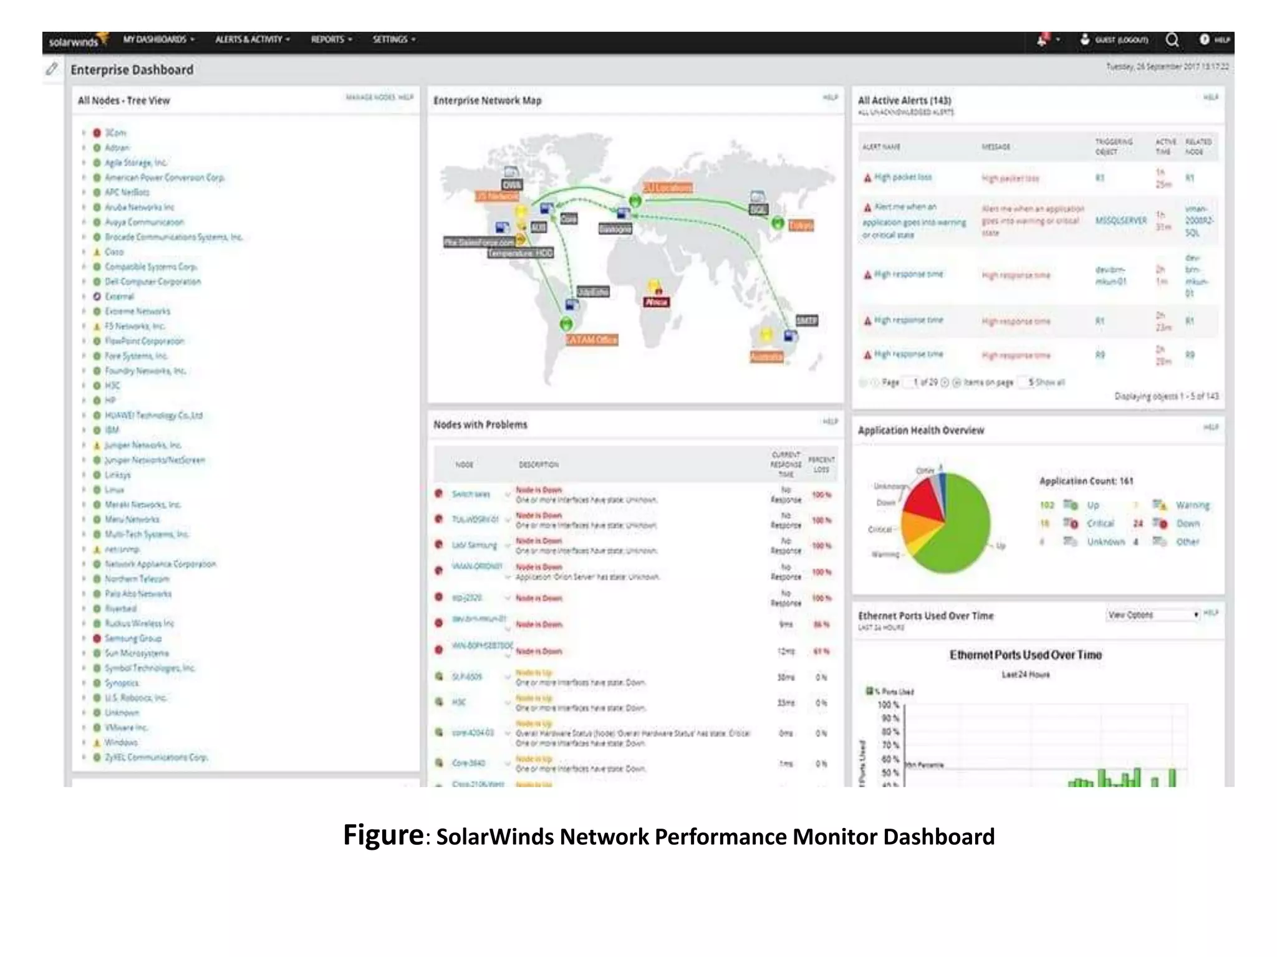Open Palo Alto Networks tree entry
1277x957 pixels.
(138, 594)
